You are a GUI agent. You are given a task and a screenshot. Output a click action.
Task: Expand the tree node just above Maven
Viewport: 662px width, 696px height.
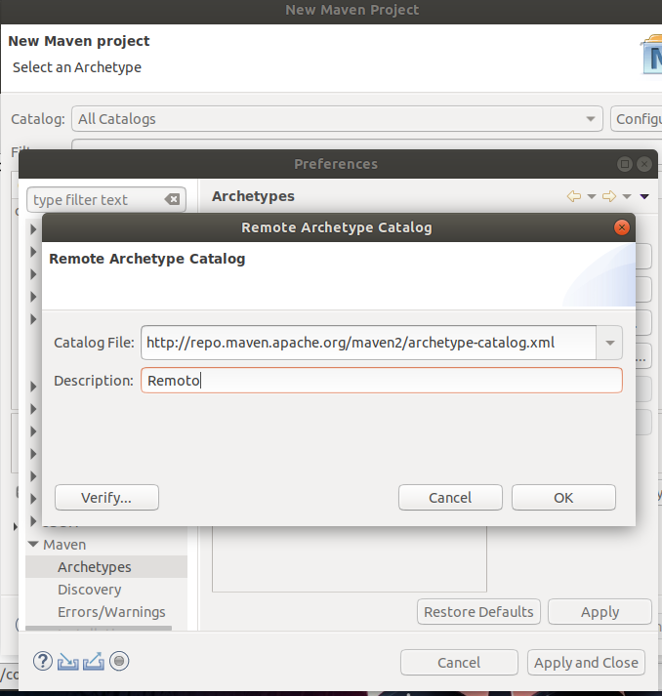click(x=33, y=520)
